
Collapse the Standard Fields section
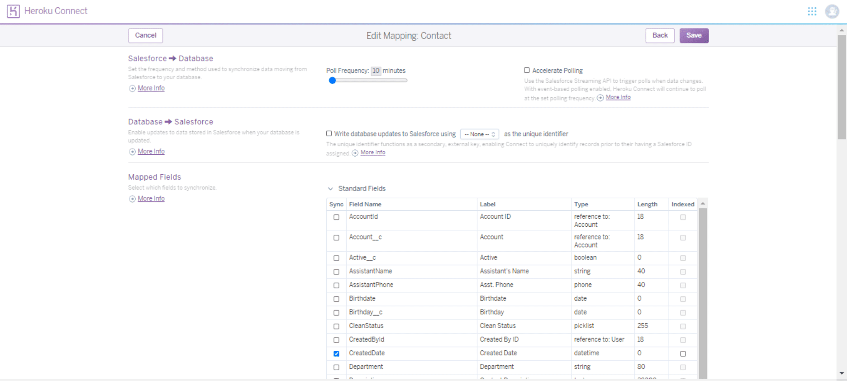point(330,189)
